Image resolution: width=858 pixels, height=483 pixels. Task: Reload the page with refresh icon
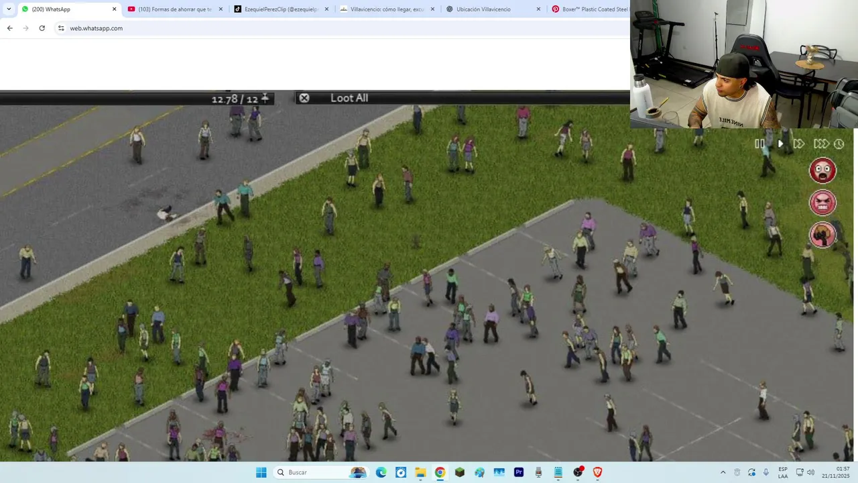pyautogui.click(x=42, y=28)
